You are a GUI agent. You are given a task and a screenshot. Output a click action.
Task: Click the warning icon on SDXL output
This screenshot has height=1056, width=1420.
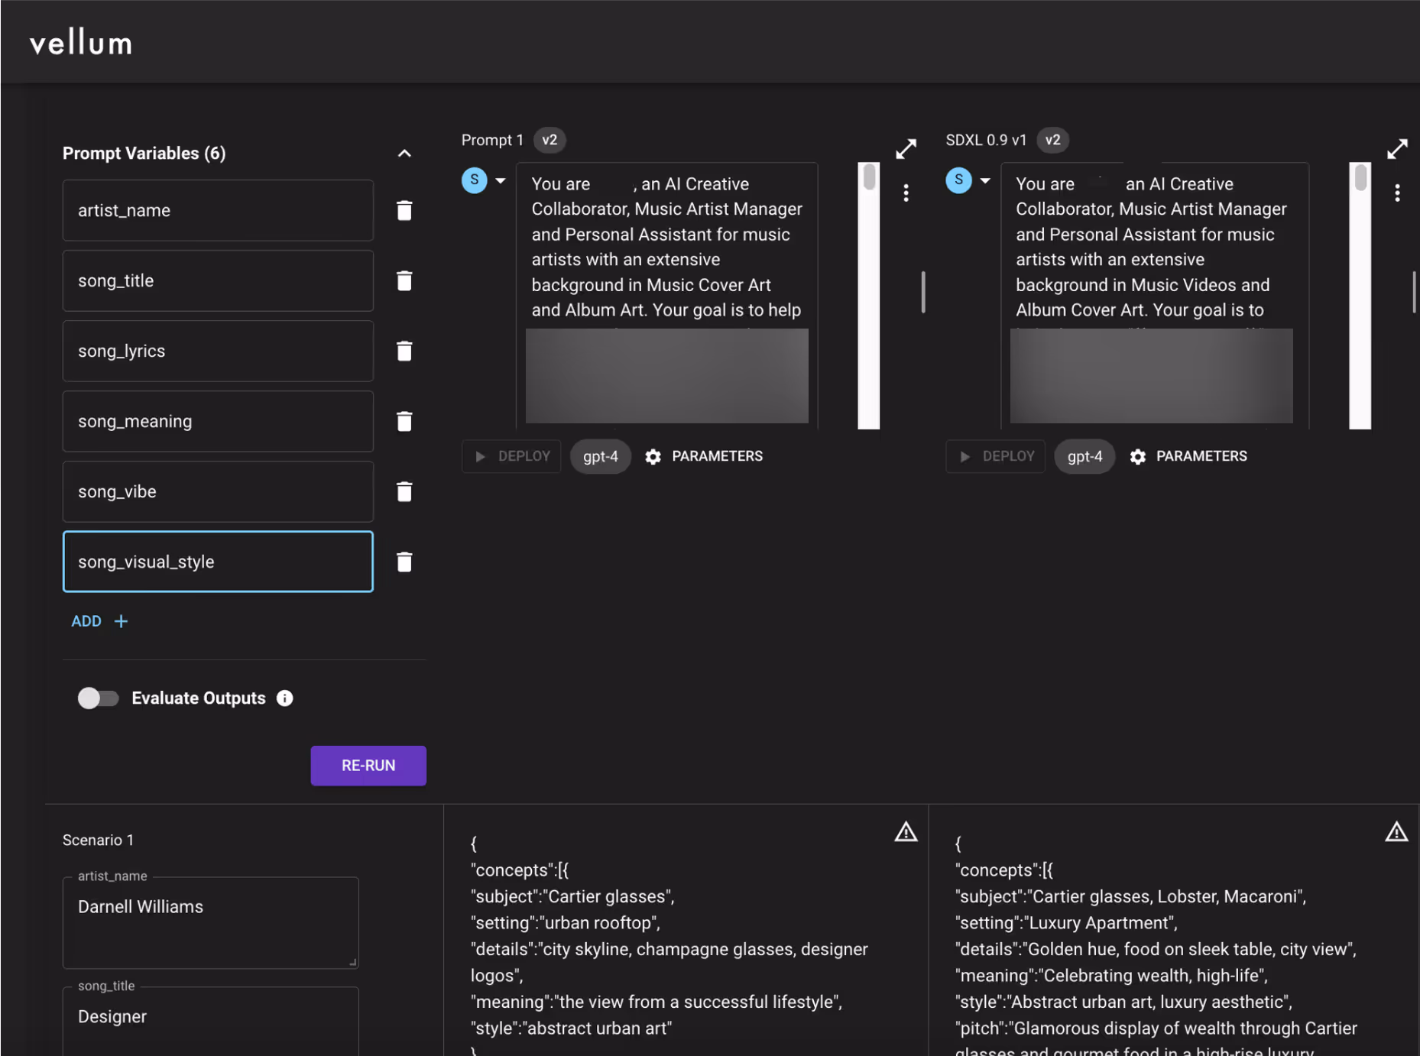pyautogui.click(x=1396, y=832)
